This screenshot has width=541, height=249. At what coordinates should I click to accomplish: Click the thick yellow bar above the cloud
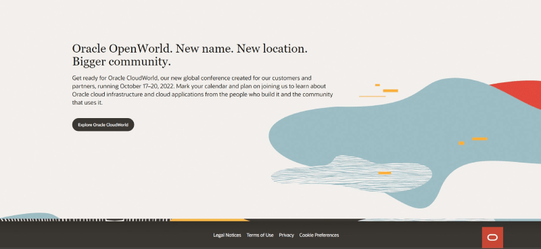tap(391, 91)
